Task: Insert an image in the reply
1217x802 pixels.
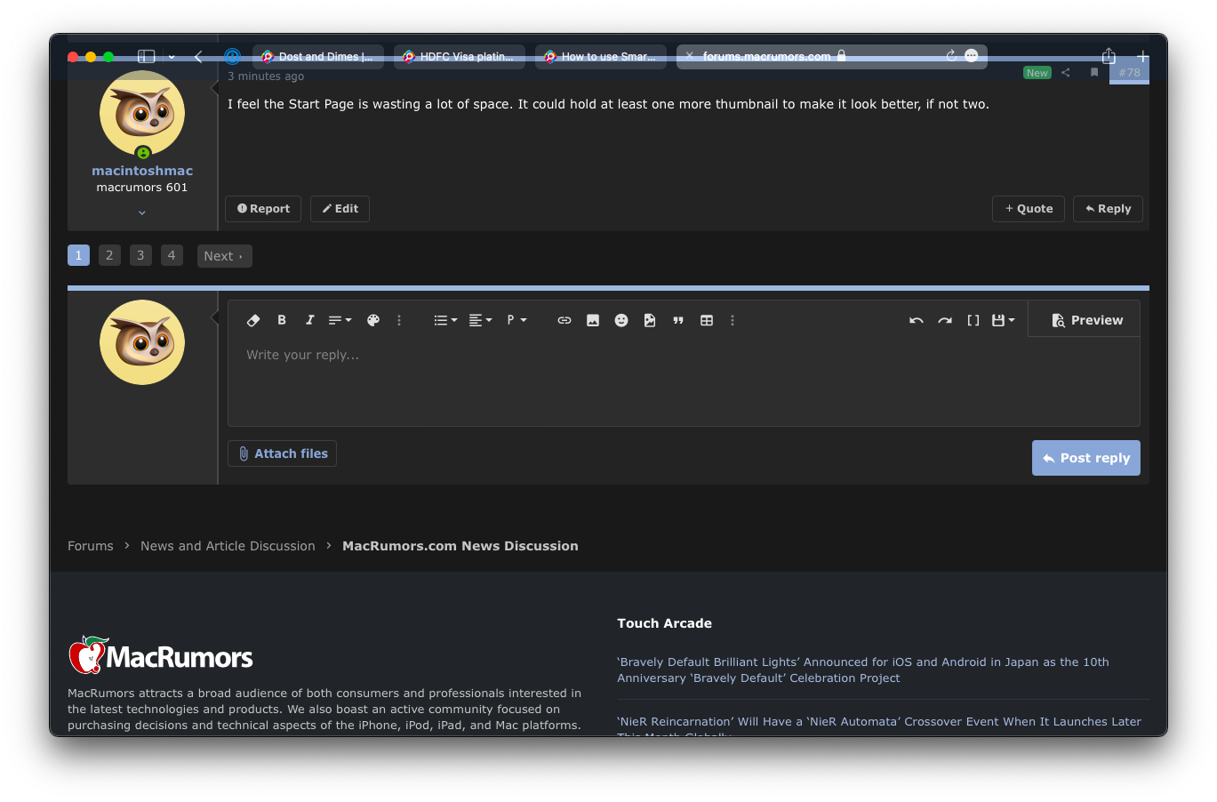Action: [593, 320]
